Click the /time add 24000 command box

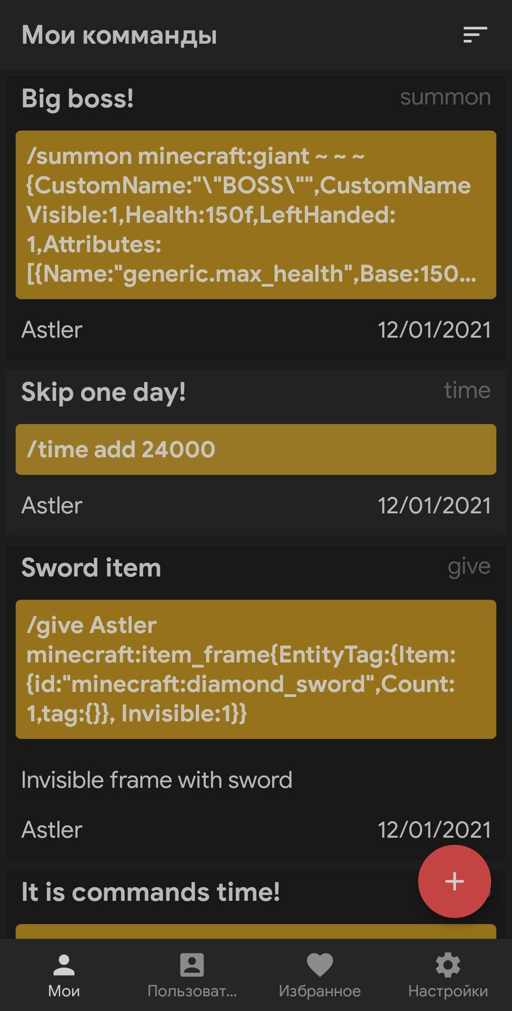256,449
